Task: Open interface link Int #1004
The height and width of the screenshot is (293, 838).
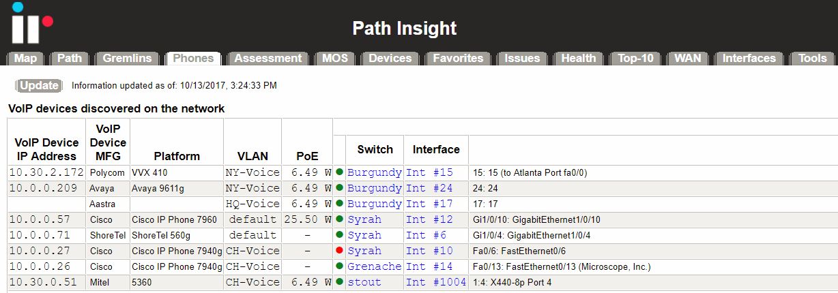Action: coord(436,282)
